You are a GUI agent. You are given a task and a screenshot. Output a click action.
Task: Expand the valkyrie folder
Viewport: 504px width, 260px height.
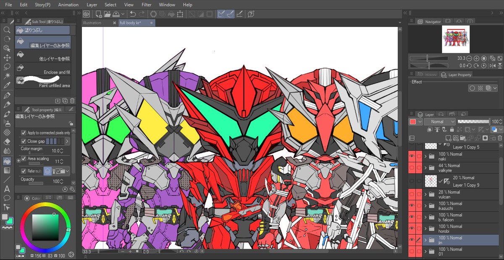click(425, 168)
